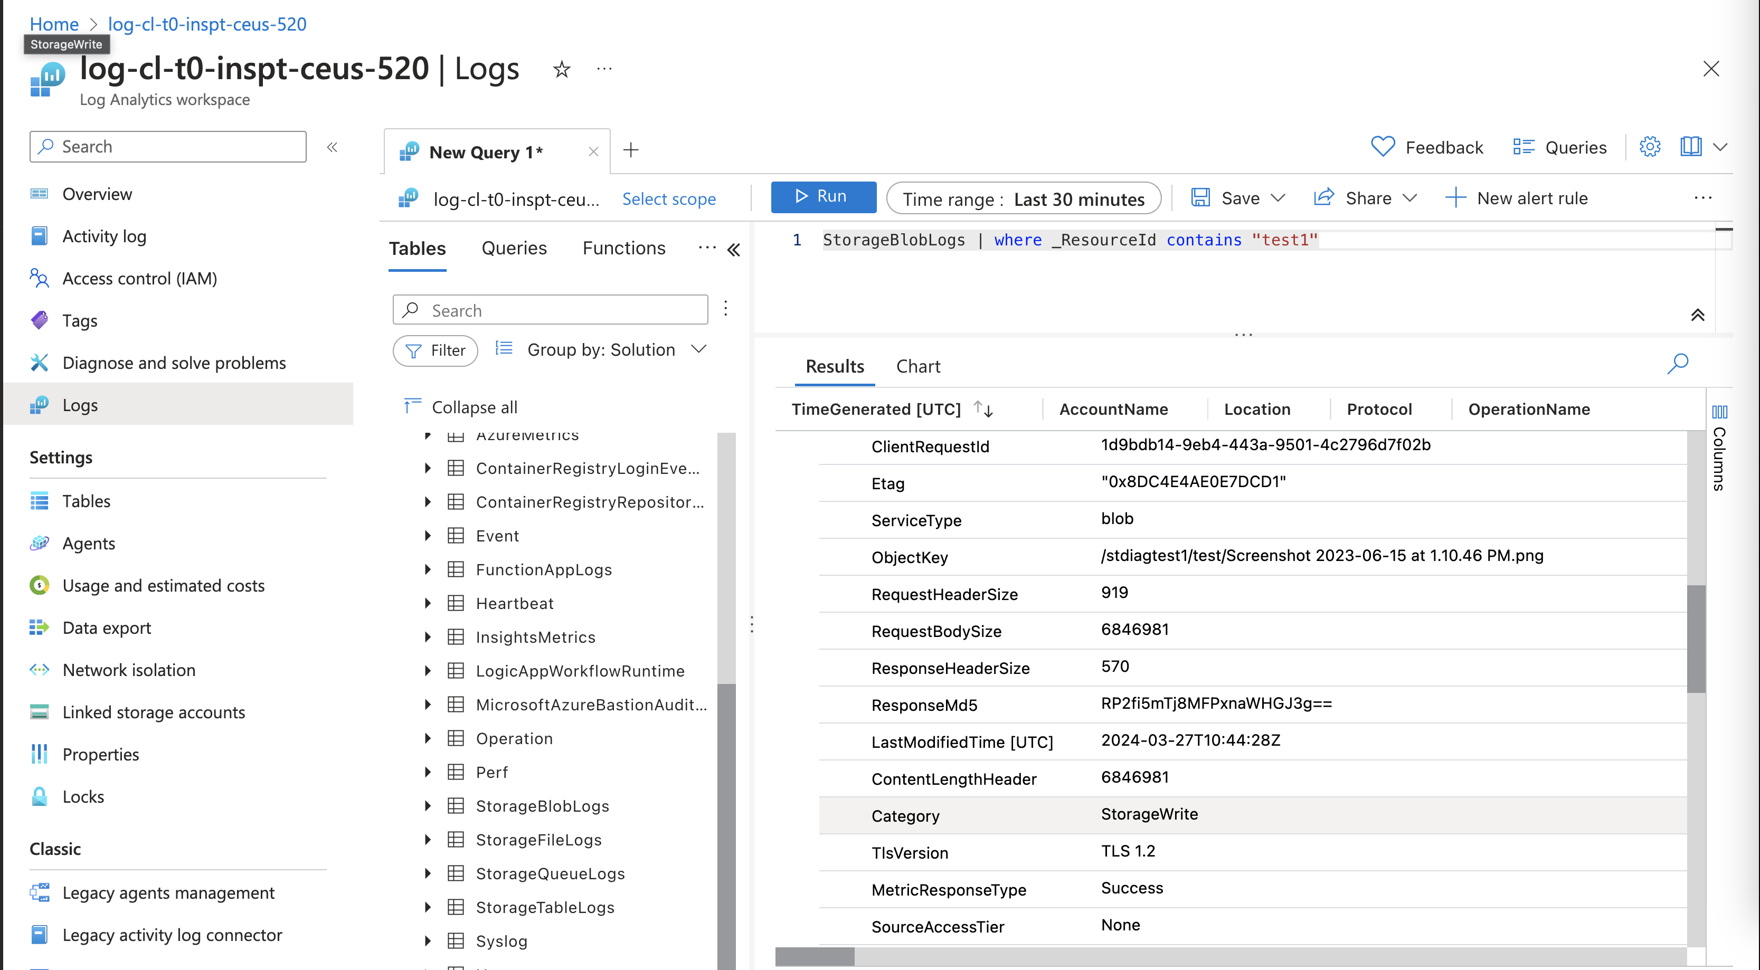This screenshot has height=970, width=1760.
Task: Open the query settings gear
Action: tap(1649, 147)
